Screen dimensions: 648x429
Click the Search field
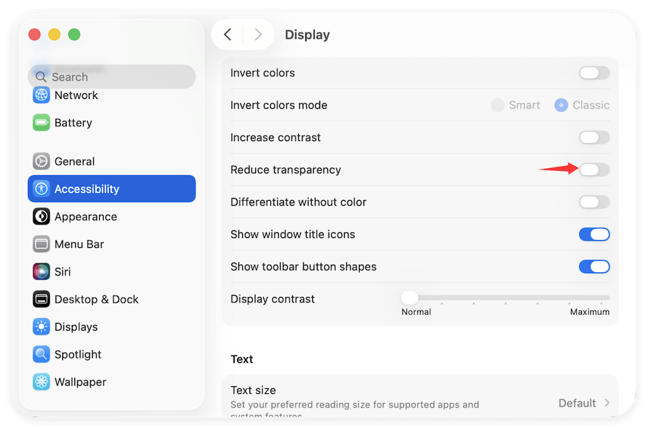coord(111,76)
